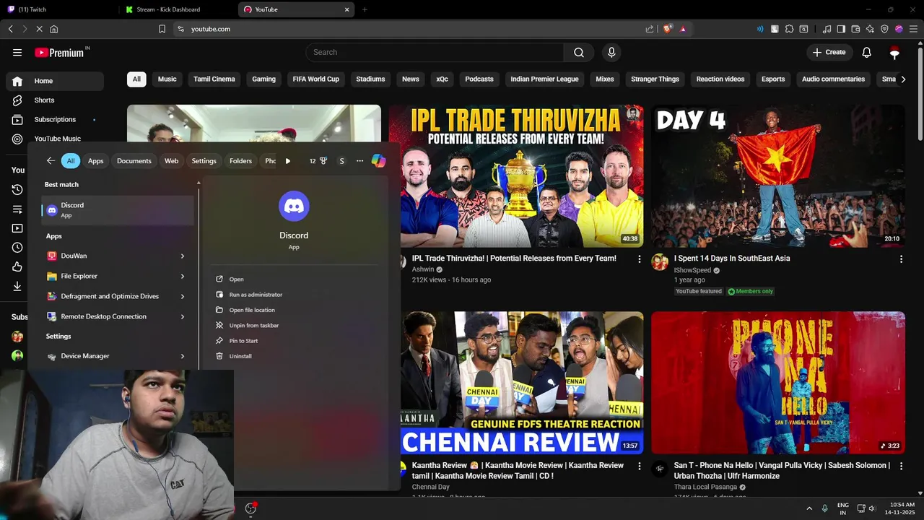Show hidden system tray icons chevron
This screenshot has width=924, height=520.
click(x=808, y=508)
